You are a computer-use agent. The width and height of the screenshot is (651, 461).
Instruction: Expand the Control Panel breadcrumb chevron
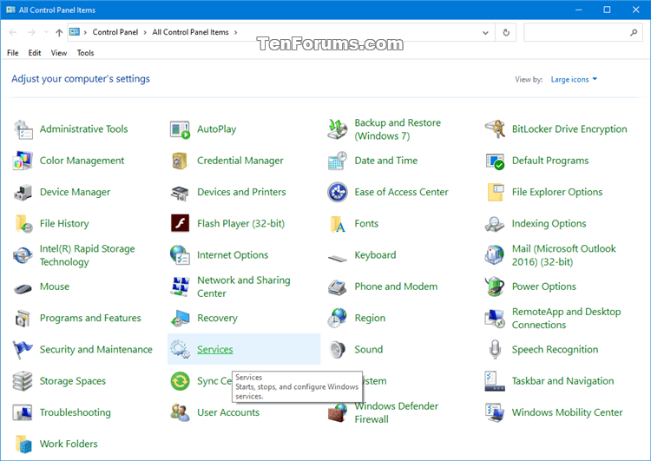point(145,32)
